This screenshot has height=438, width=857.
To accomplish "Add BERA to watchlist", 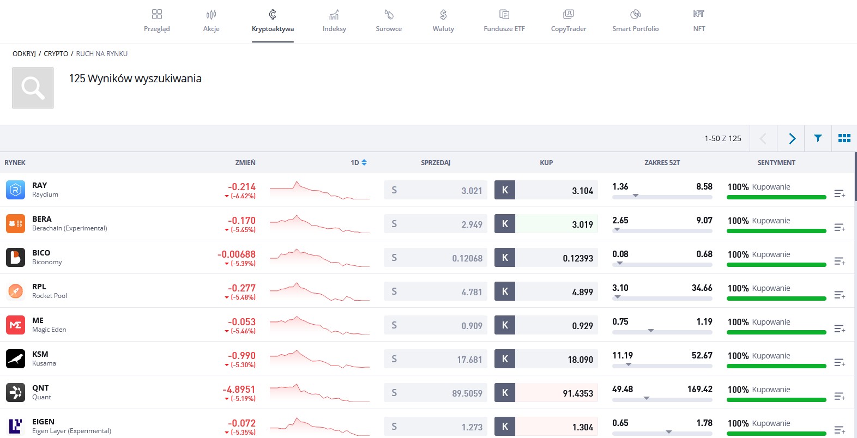I will [840, 227].
